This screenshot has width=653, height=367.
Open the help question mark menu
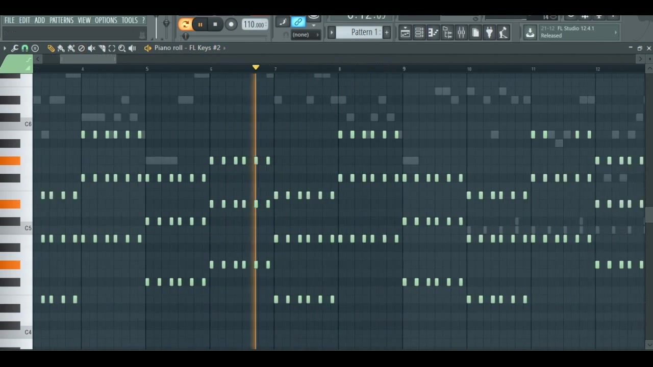143,20
